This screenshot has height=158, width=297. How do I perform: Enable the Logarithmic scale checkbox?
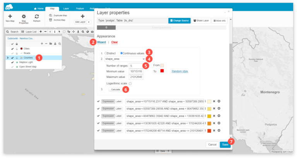(130, 84)
